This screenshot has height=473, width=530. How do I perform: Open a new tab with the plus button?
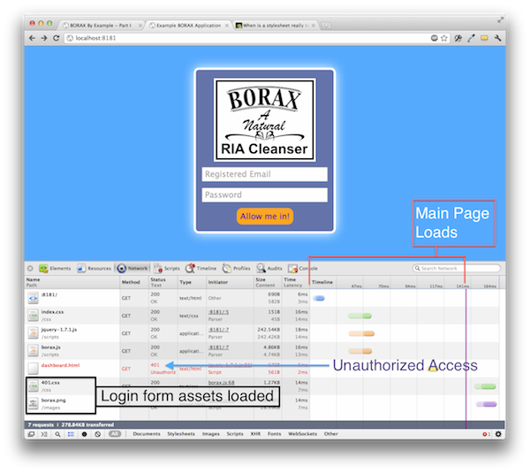coord(326,26)
